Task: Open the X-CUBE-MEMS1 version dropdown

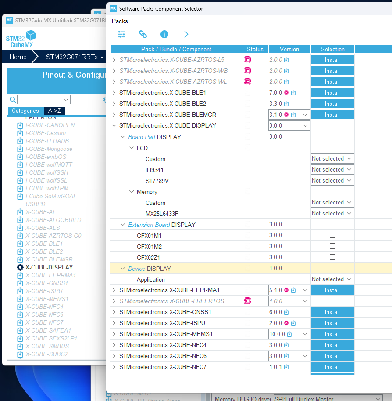Action: [x=289, y=334]
